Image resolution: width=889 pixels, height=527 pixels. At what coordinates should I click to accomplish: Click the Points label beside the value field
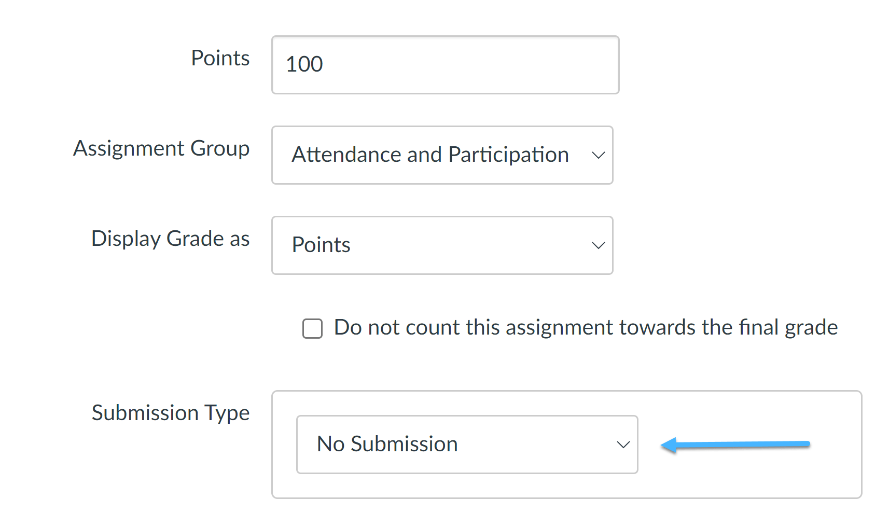click(x=220, y=58)
